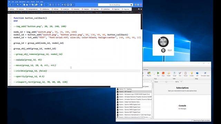
Task: Open the Code menu
Action: click(x=17, y=2)
